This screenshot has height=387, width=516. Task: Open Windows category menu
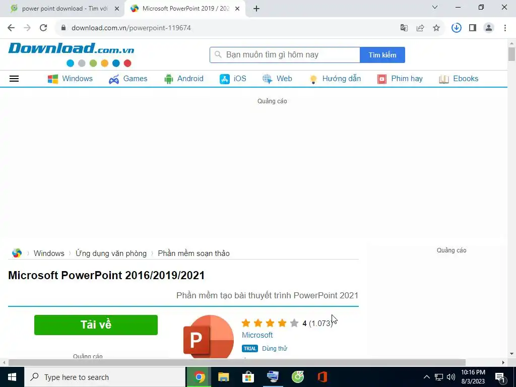70,79
